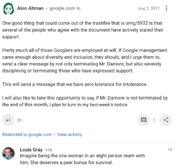Viewport: 176px width, 168px height.
Task: Open the View activity link
Action: [x=70, y=134]
